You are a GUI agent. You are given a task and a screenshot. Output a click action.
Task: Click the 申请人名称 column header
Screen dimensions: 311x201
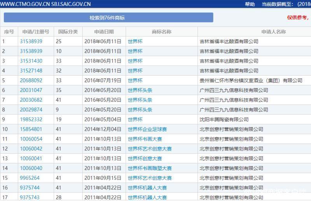274,32
